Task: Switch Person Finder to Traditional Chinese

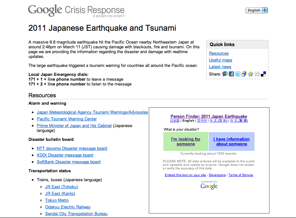Action: pos(239,120)
